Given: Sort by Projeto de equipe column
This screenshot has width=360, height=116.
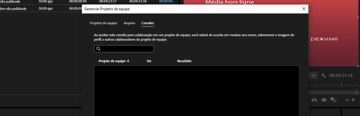Looking at the screenshot, I should (x=114, y=61).
